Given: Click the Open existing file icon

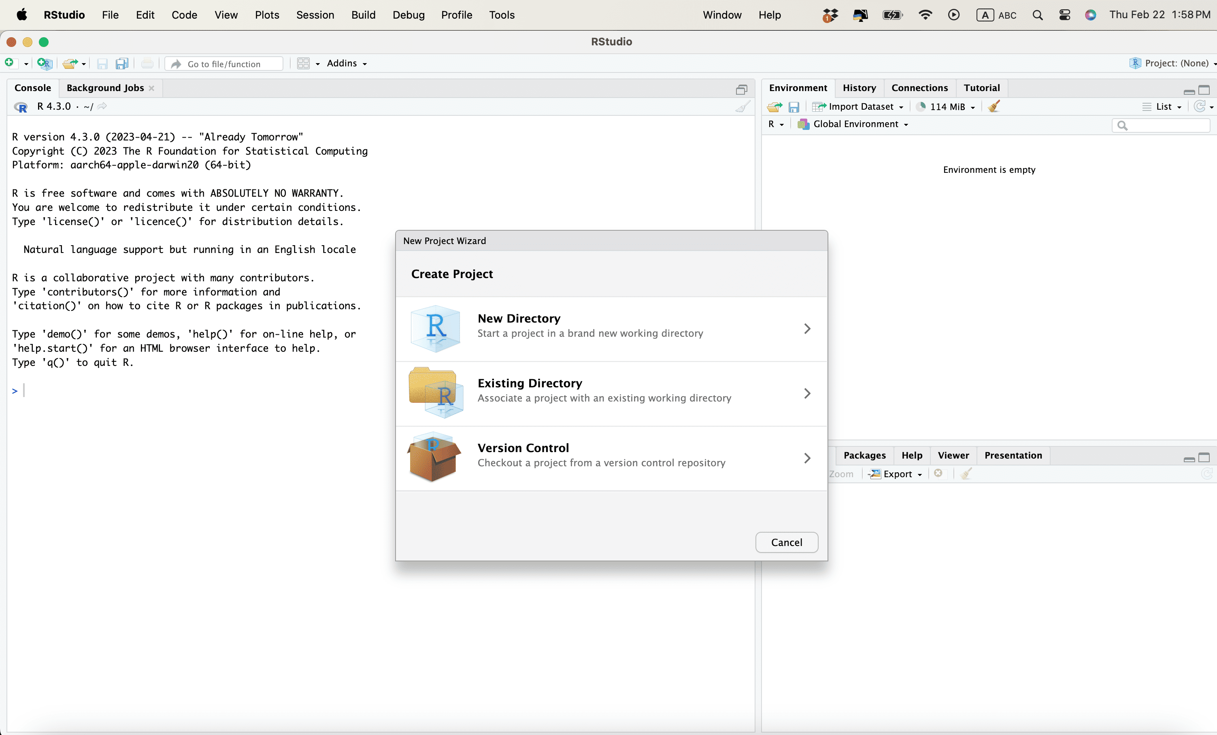Looking at the screenshot, I should tap(70, 63).
